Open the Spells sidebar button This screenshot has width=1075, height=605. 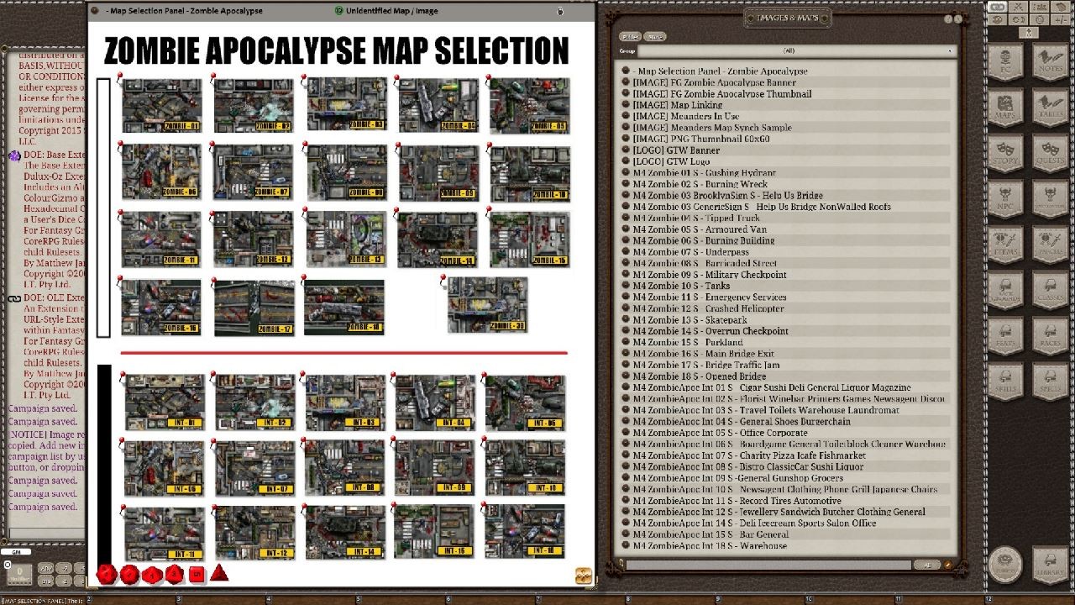click(1050, 381)
